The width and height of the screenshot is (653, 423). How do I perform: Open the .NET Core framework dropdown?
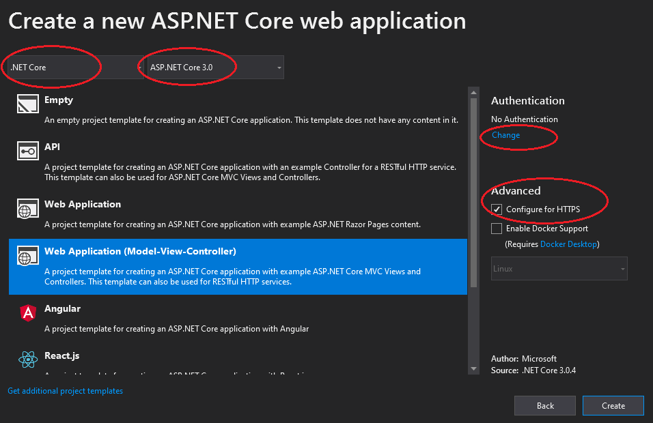(75, 68)
